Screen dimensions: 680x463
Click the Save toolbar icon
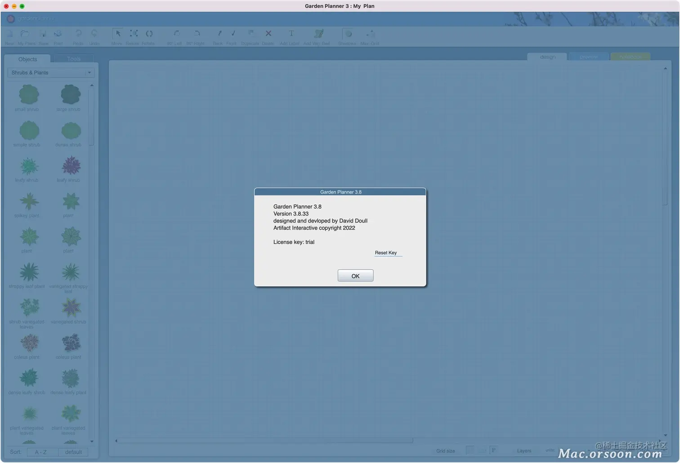point(43,34)
